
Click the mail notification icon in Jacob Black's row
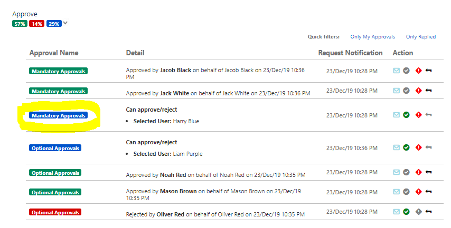point(396,71)
